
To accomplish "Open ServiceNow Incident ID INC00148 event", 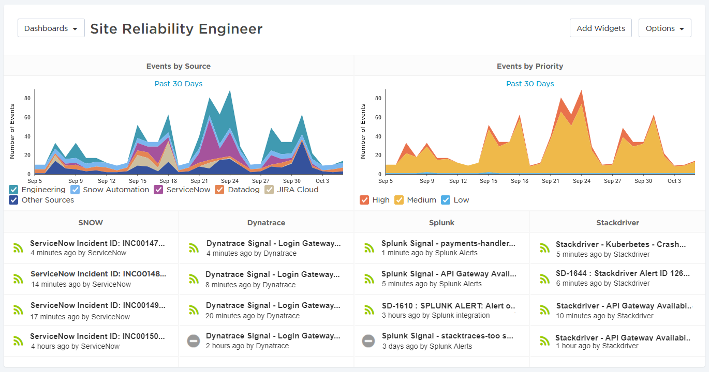I will (x=98, y=274).
